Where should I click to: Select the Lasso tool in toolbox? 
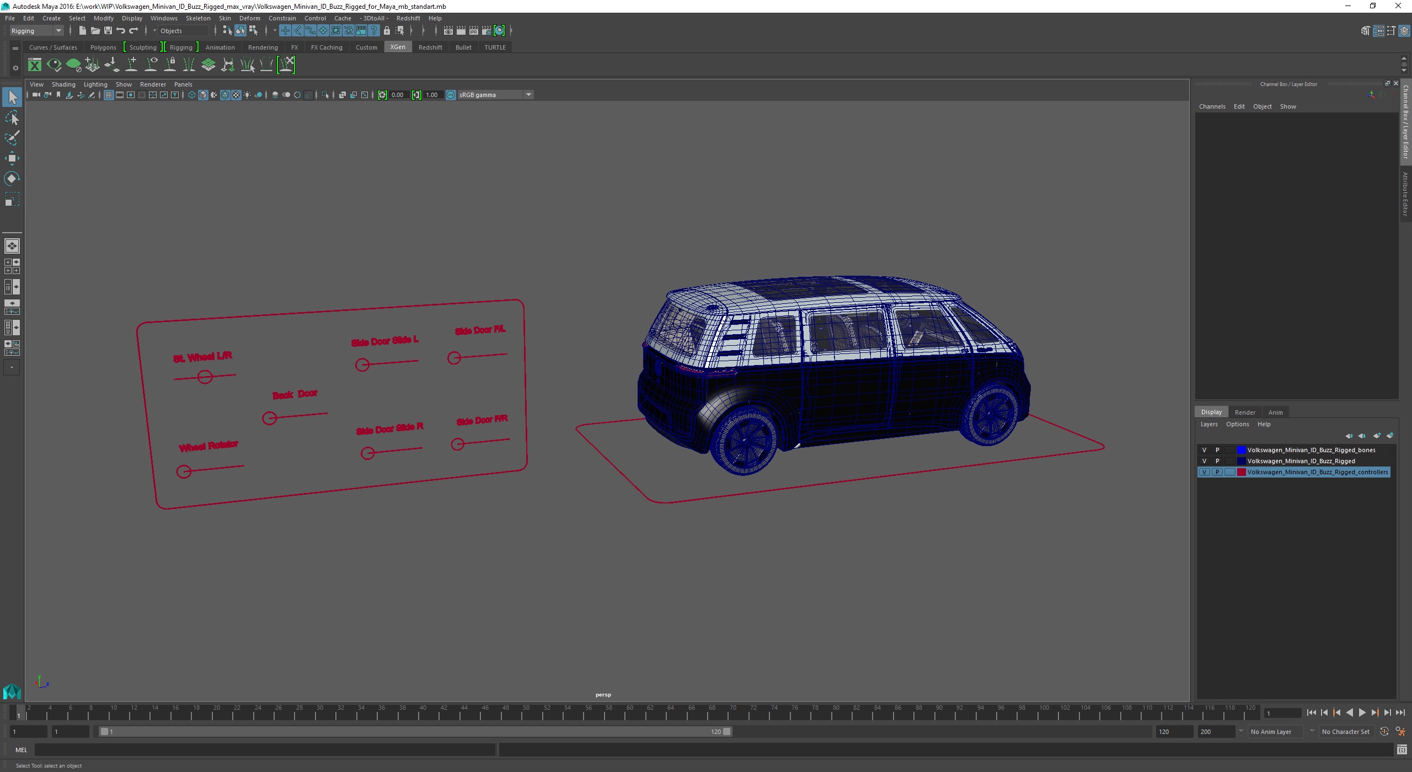12,118
